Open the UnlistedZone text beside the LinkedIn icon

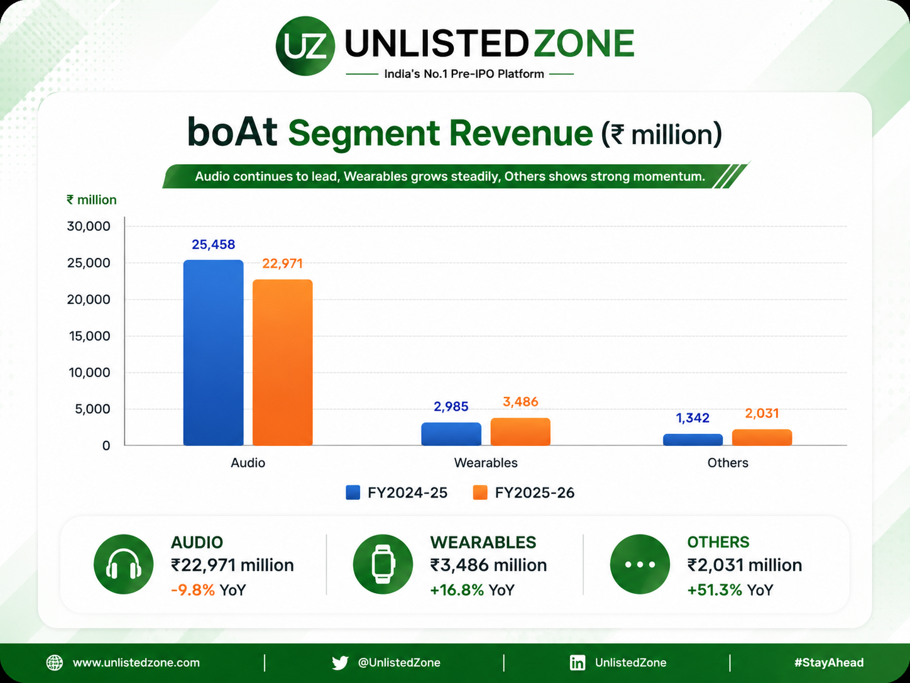point(631,663)
